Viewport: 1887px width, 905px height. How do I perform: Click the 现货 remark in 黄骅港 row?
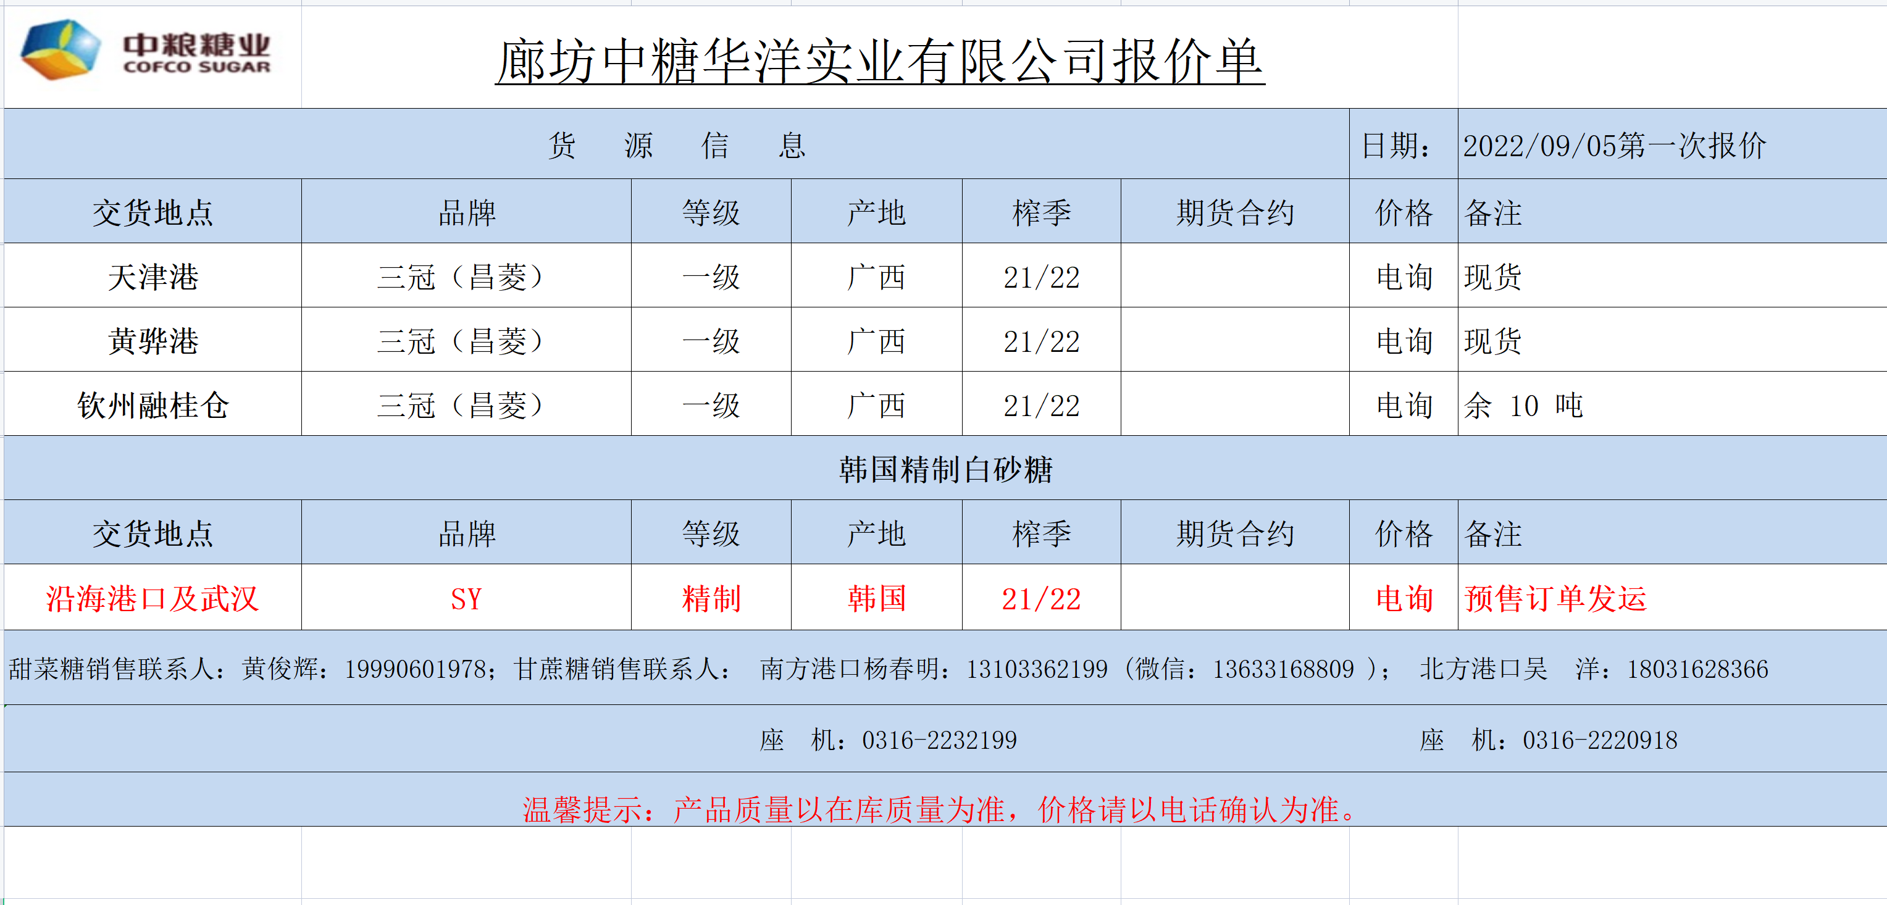[x=1493, y=341]
